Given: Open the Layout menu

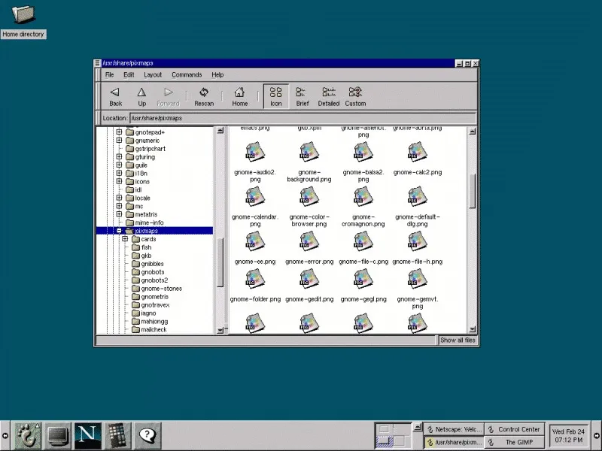Looking at the screenshot, I should click(153, 74).
